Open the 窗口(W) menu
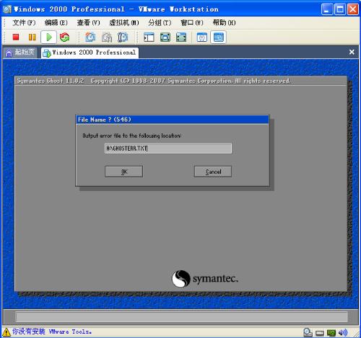 click(x=192, y=23)
